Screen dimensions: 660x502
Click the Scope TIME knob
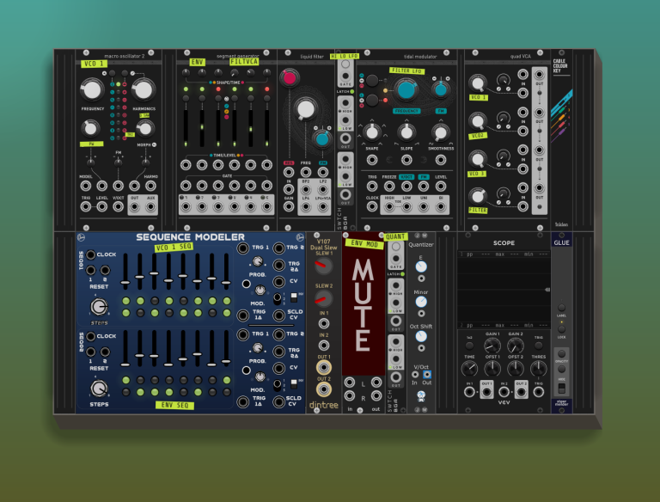[x=469, y=370]
